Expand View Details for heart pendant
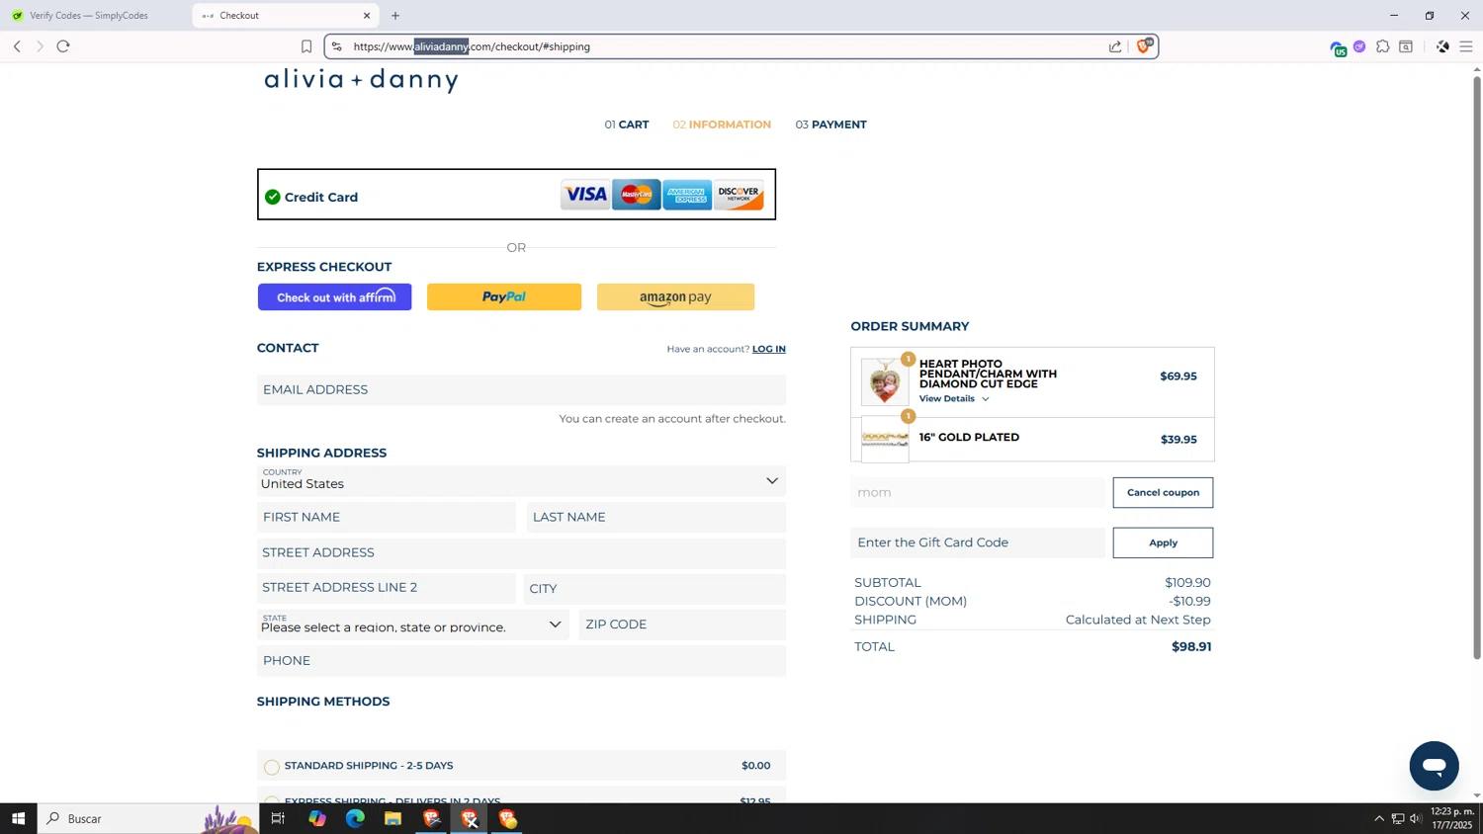The width and height of the screenshot is (1483, 834). click(954, 399)
